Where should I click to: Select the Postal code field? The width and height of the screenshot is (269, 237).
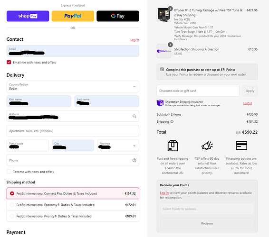tap(28, 146)
